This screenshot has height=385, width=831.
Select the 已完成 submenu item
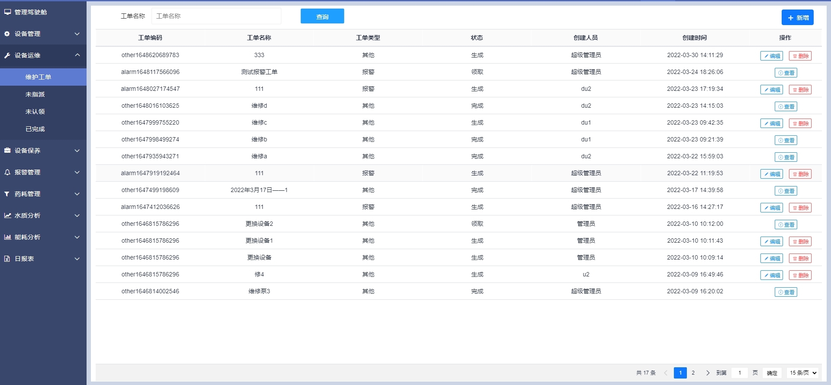pos(35,129)
